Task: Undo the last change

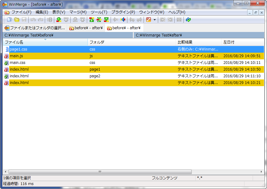Action: [x=33, y=19]
